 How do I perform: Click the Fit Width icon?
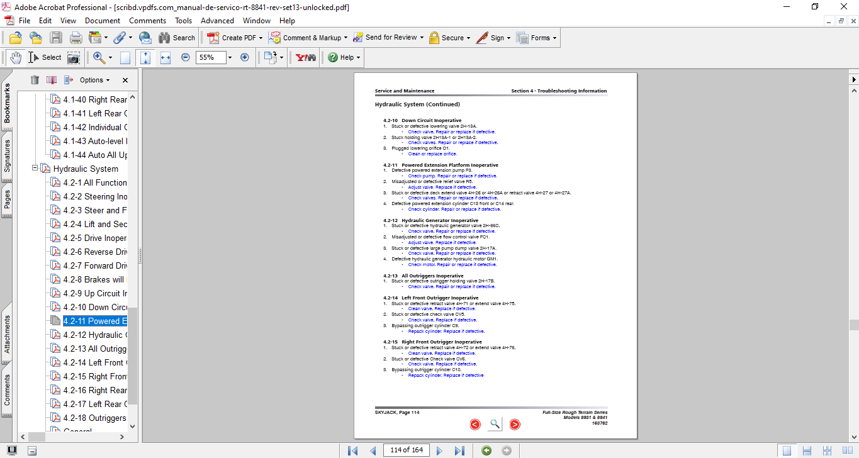tap(166, 57)
